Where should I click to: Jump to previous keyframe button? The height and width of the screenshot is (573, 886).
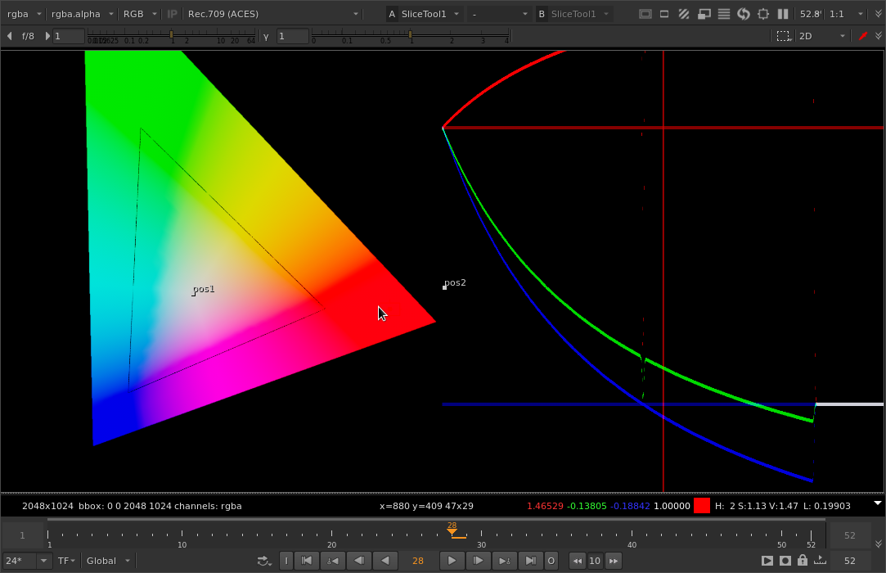coord(333,561)
